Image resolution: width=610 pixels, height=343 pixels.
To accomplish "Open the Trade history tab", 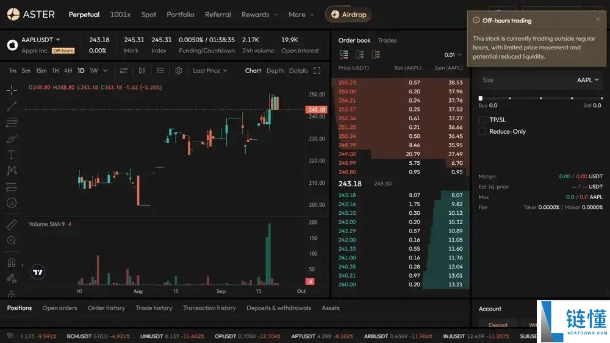I will 154,308.
